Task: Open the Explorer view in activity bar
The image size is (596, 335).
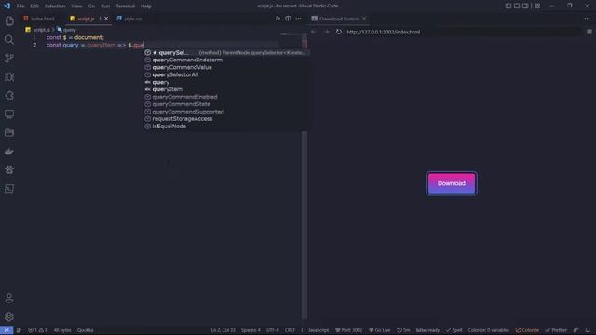Action: coord(9,20)
